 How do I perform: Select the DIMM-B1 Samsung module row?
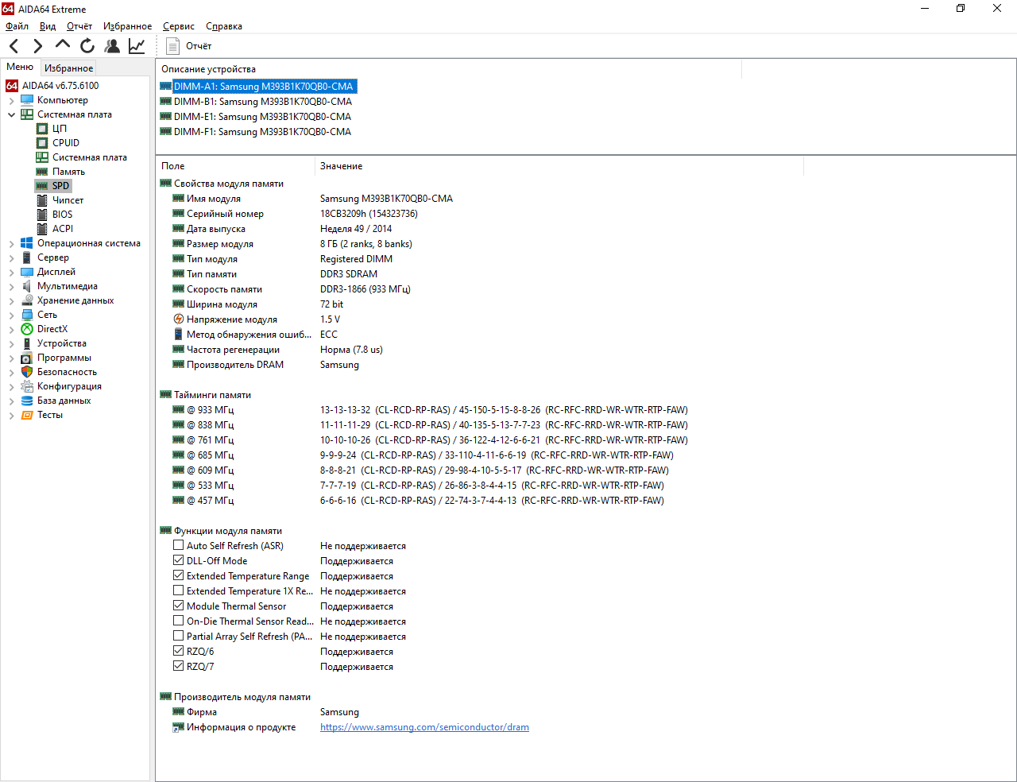coord(263,102)
